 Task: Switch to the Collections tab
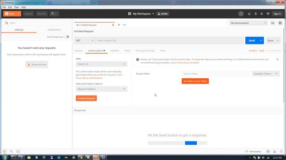click(54, 30)
